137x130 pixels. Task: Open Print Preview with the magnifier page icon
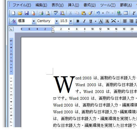point(48,13)
